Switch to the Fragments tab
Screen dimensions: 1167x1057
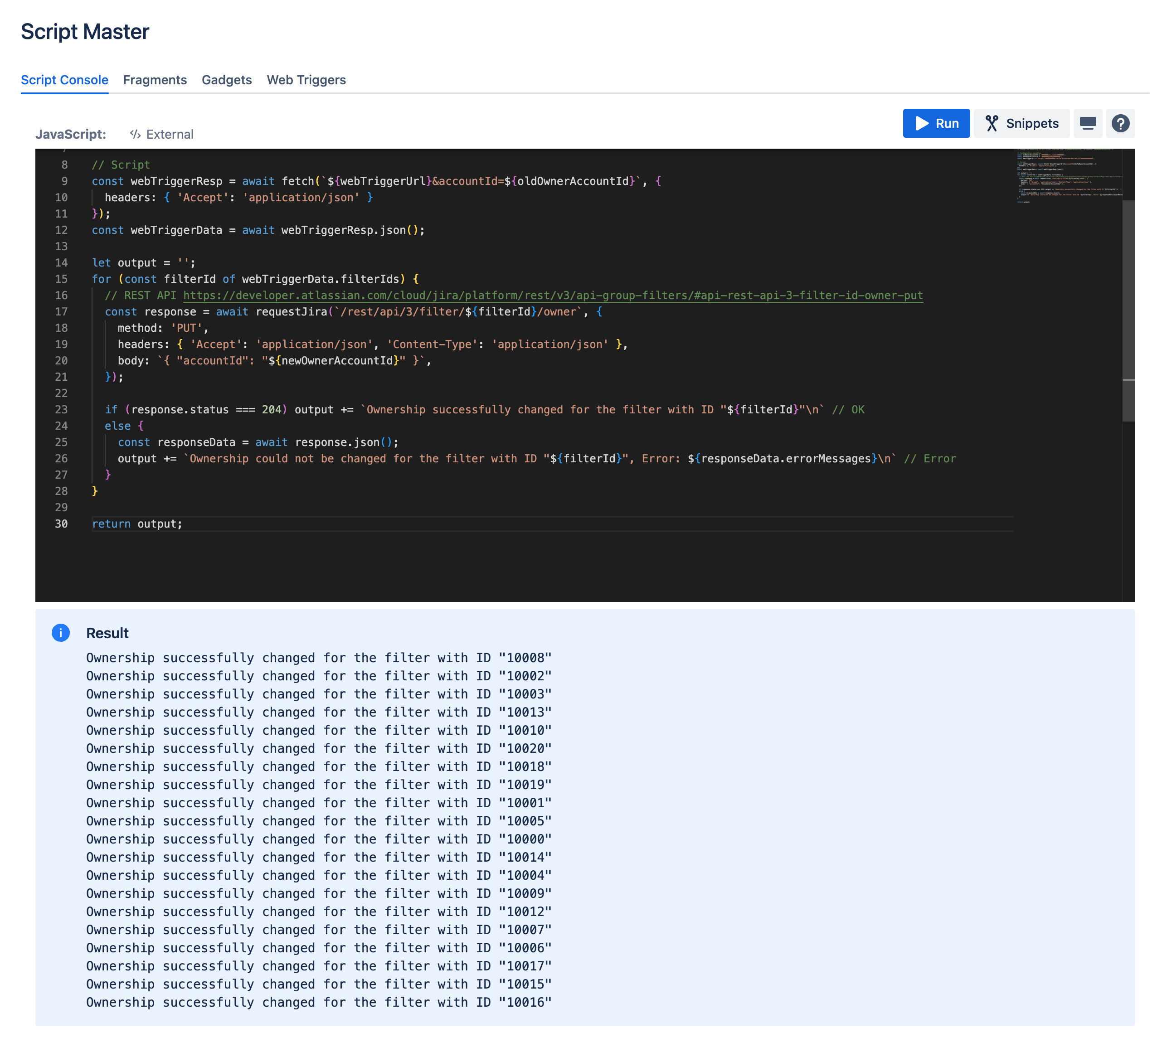coord(155,80)
